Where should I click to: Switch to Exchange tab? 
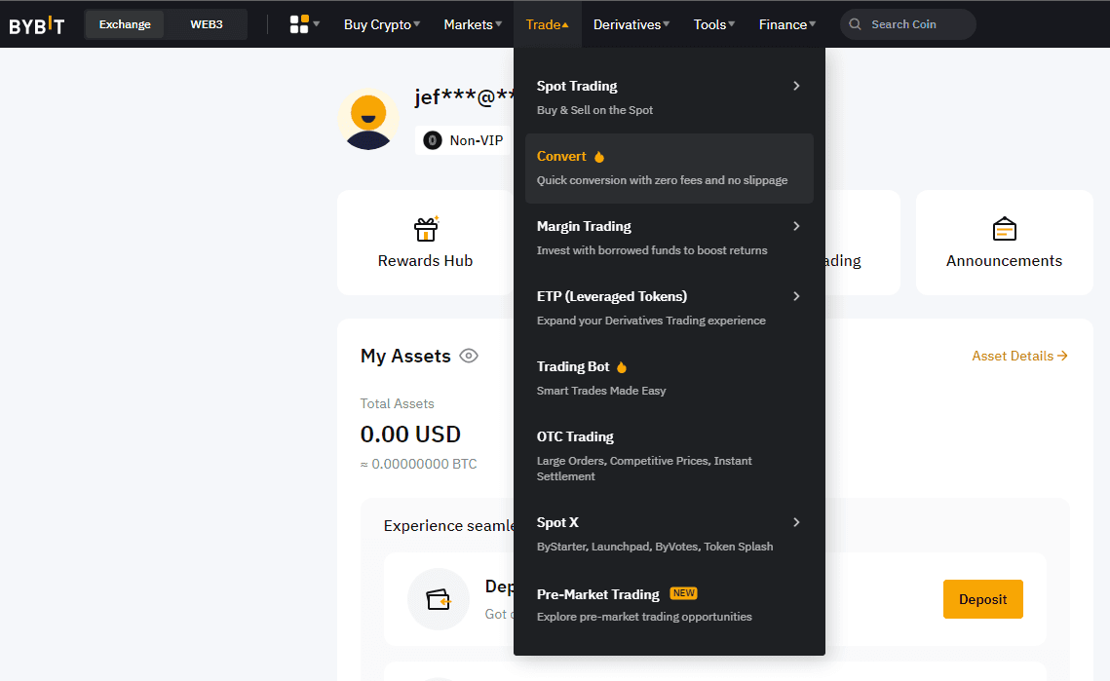coord(125,24)
